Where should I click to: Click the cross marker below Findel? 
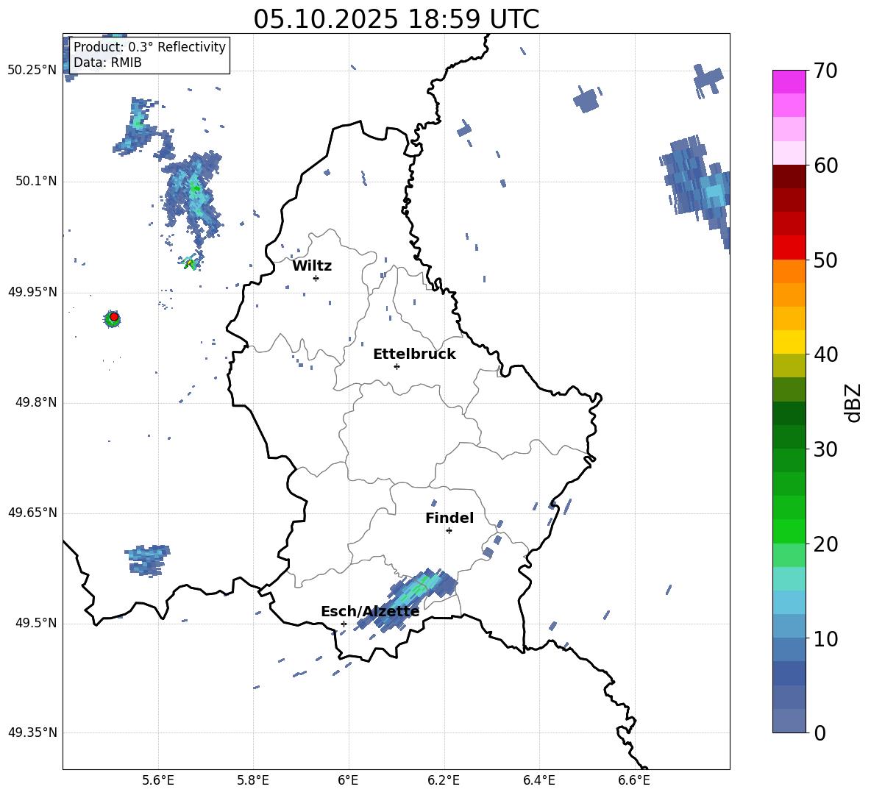449,531
